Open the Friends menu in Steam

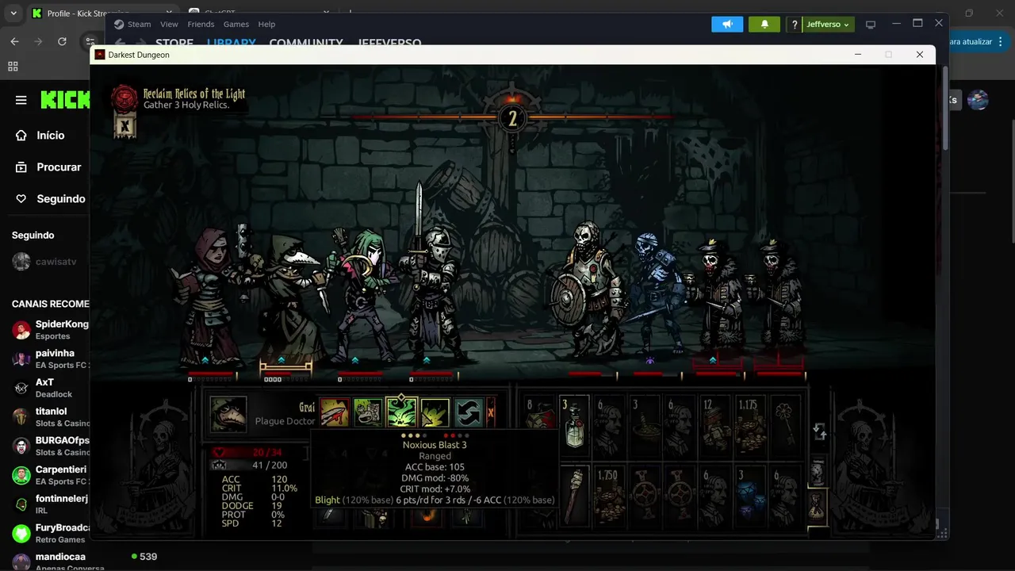point(201,25)
